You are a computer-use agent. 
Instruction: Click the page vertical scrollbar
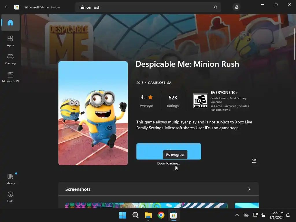click(295, 44)
